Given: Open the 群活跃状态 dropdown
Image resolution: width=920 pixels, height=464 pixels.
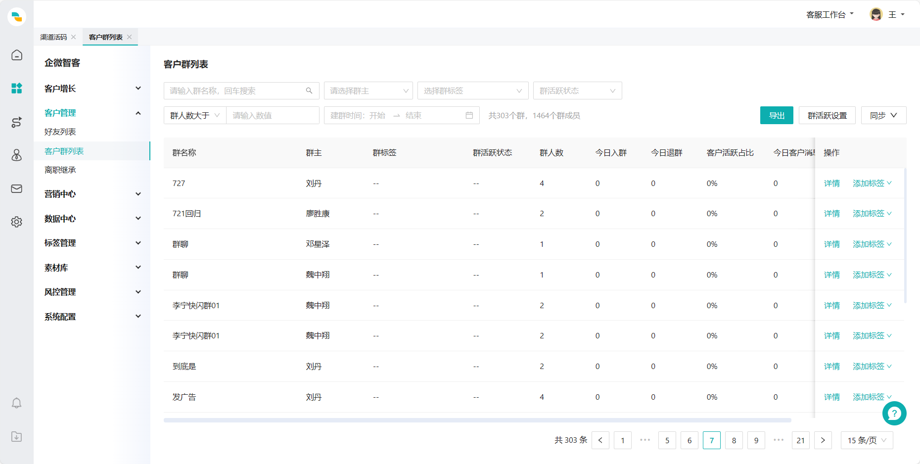Looking at the screenshot, I should tap(578, 91).
